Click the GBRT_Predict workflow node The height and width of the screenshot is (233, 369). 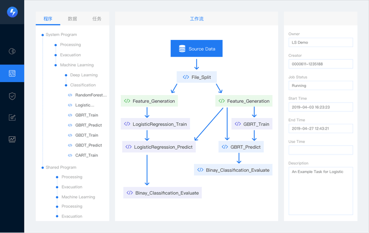pyautogui.click(x=241, y=147)
